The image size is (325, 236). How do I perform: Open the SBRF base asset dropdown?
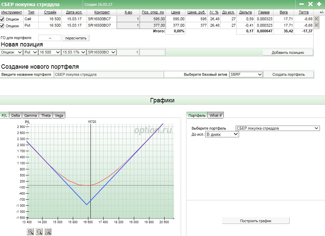coord(246,74)
